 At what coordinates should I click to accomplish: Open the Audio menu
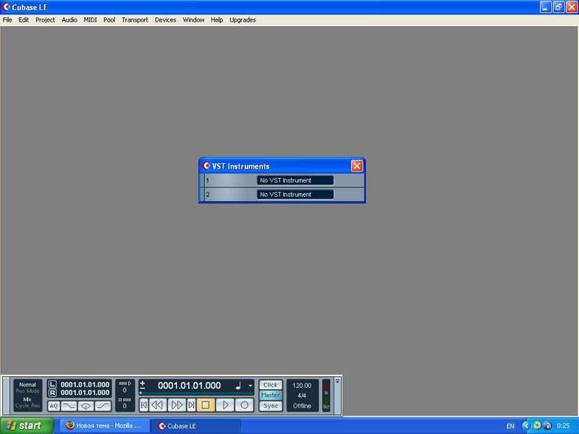69,20
